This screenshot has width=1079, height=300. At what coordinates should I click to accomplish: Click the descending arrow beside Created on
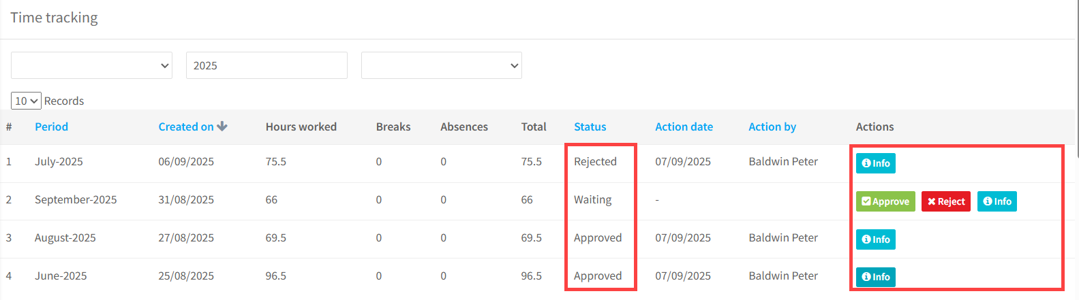tap(222, 127)
